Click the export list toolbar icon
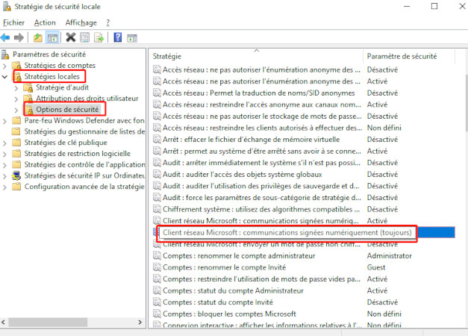468x336 pixels. point(99,38)
